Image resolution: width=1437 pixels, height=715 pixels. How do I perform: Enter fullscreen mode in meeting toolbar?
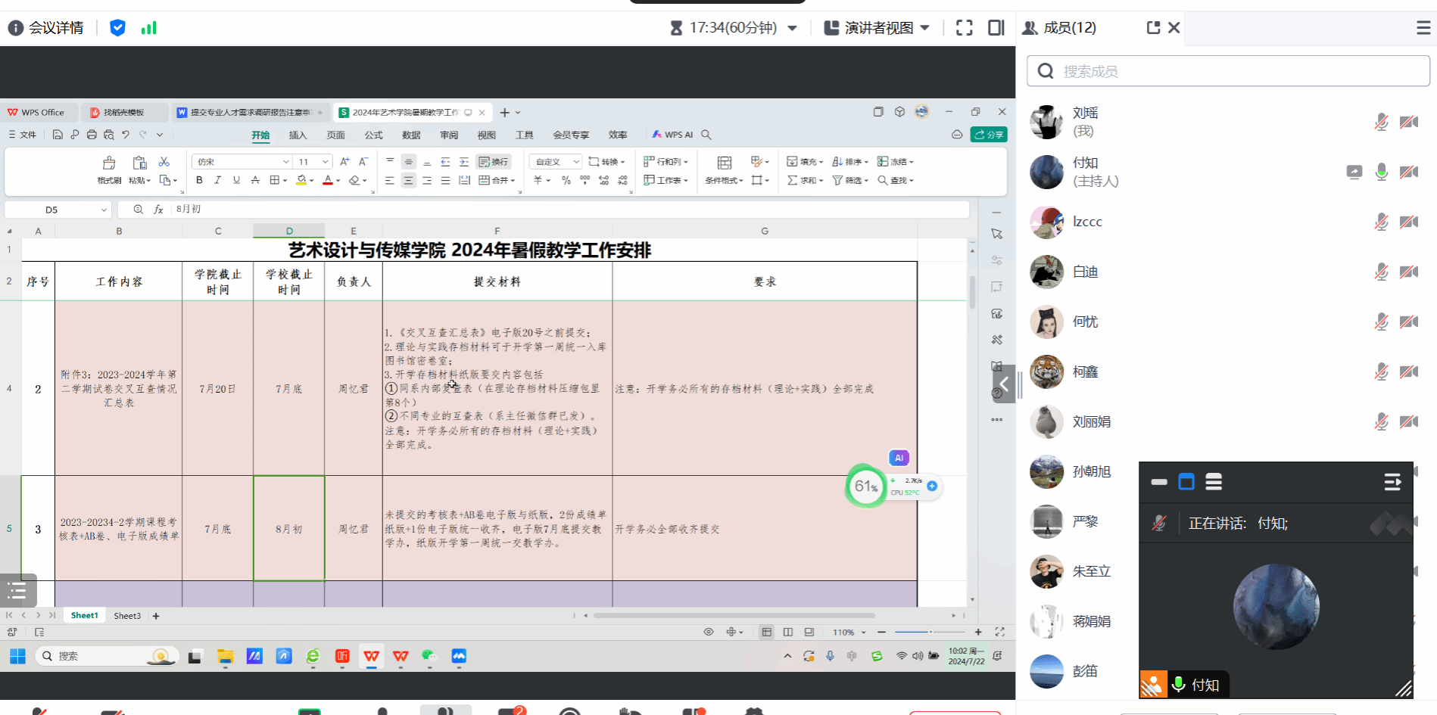(x=964, y=28)
